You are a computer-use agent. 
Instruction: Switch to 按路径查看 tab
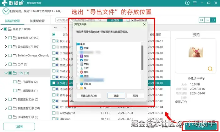12,21
